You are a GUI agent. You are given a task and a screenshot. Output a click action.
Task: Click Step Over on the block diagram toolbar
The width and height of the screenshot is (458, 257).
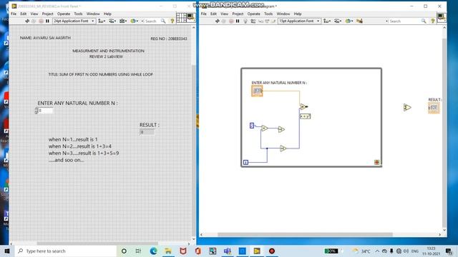click(x=267, y=21)
